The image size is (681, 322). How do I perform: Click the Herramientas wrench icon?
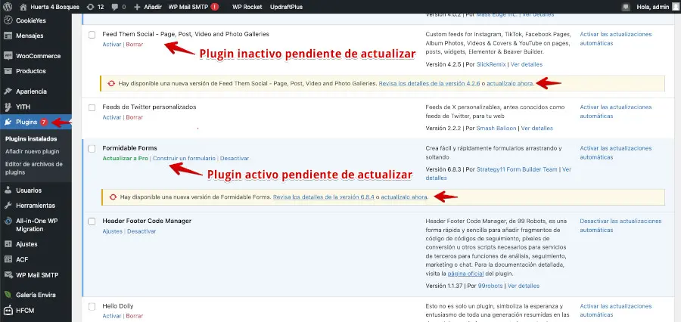click(8, 206)
